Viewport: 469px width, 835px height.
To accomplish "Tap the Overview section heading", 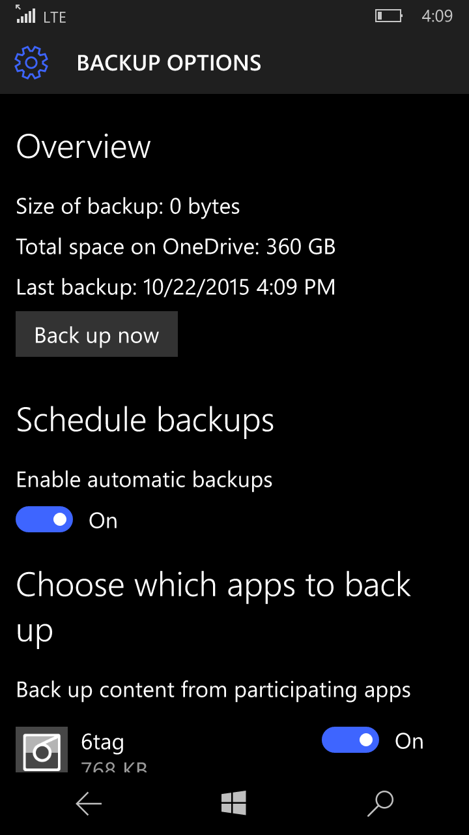I will coord(83,147).
